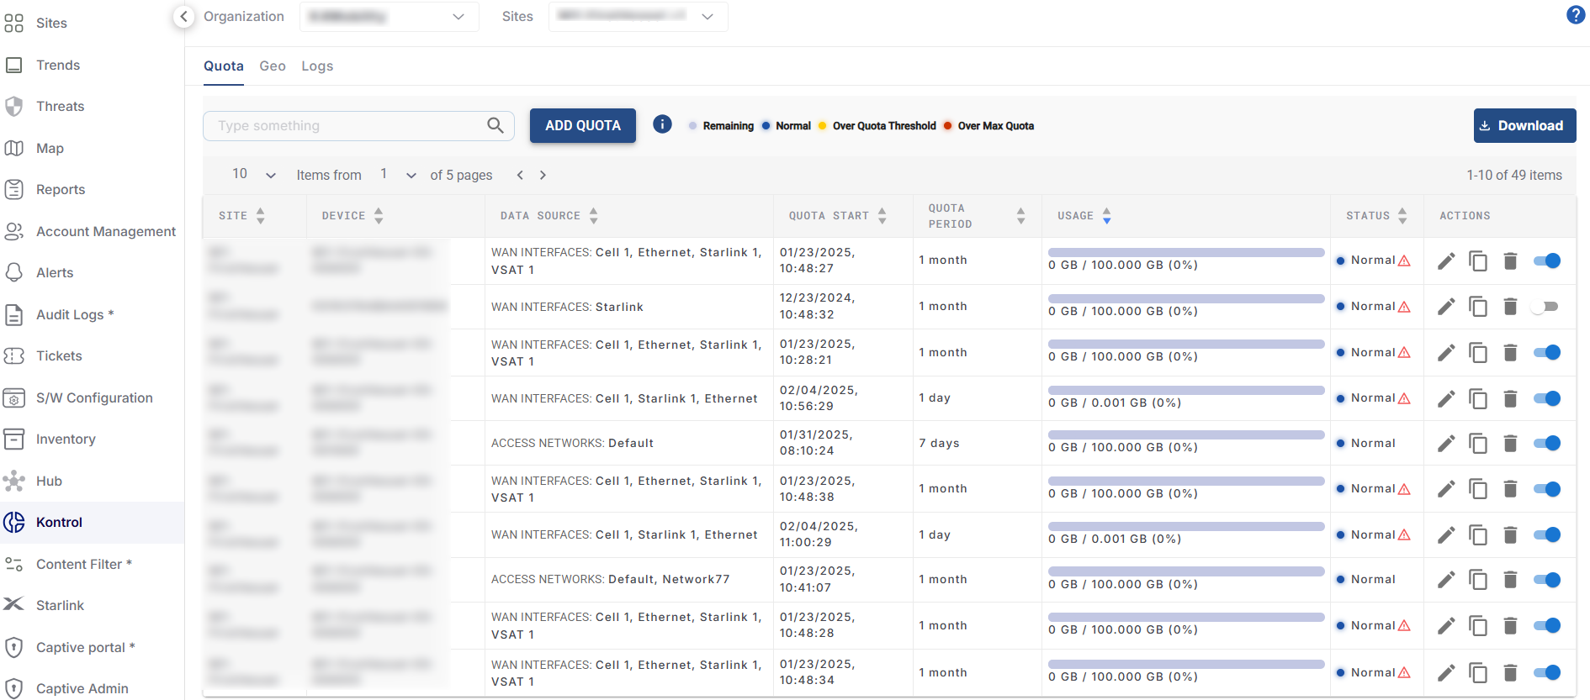This screenshot has width=1590, height=700.
Task: Switch to the Geo tab
Action: (x=272, y=66)
